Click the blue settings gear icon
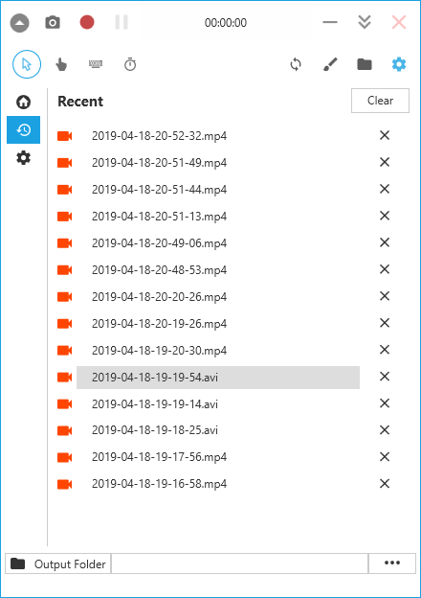This screenshot has width=421, height=598. click(399, 64)
